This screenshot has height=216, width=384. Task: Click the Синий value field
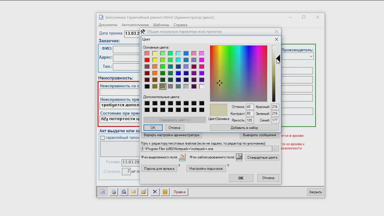[x=275, y=120]
